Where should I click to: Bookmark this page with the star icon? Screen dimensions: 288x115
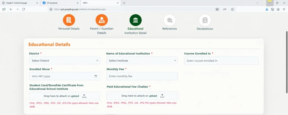(232, 9)
